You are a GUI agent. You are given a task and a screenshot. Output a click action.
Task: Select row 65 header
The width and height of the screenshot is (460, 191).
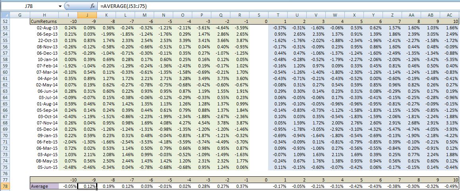point(4,104)
